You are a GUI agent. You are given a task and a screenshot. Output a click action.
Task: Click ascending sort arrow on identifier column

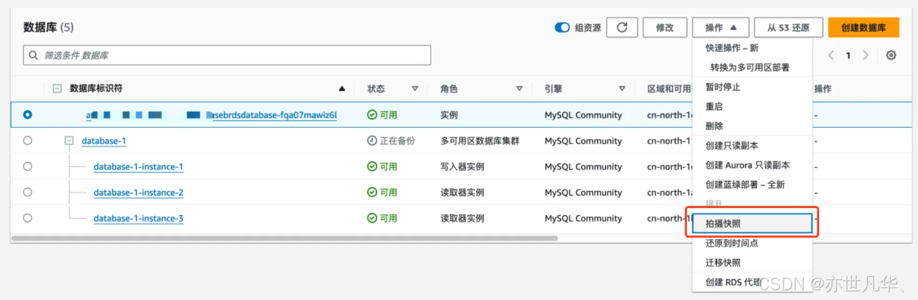point(342,88)
